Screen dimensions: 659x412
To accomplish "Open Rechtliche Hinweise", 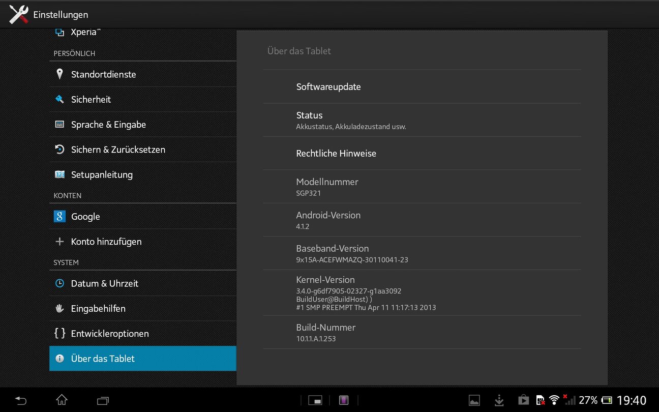I will click(336, 154).
